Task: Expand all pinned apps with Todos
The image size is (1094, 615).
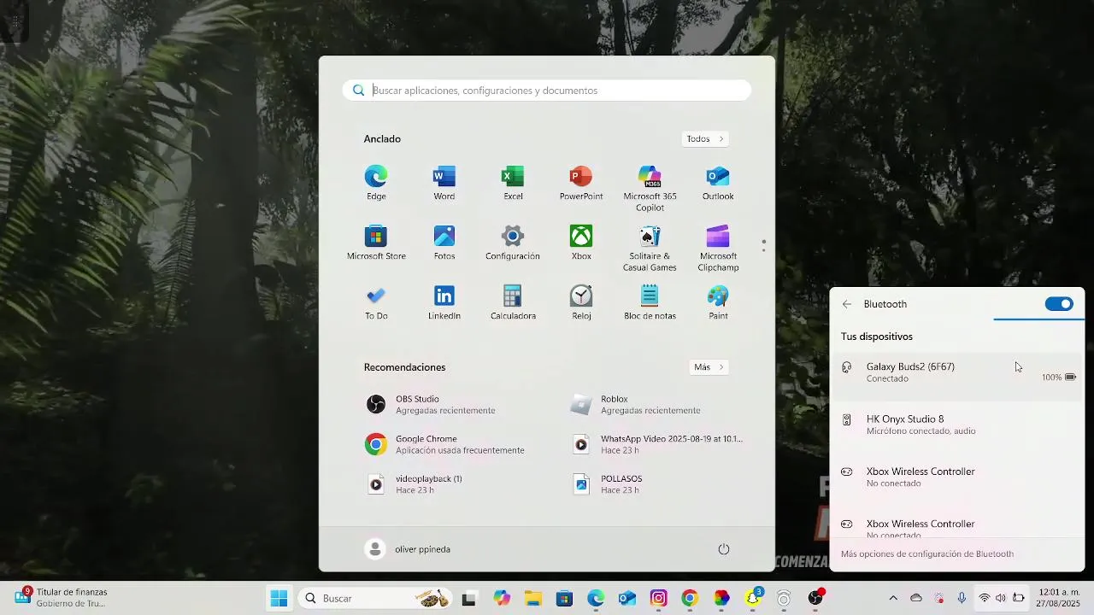Action: click(705, 138)
